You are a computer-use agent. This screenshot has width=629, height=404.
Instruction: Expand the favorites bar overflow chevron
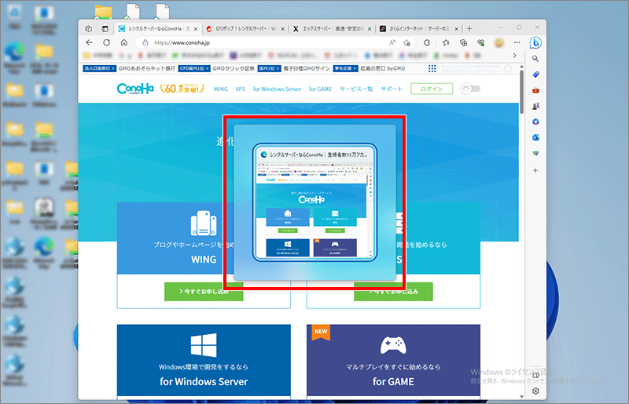point(515,56)
